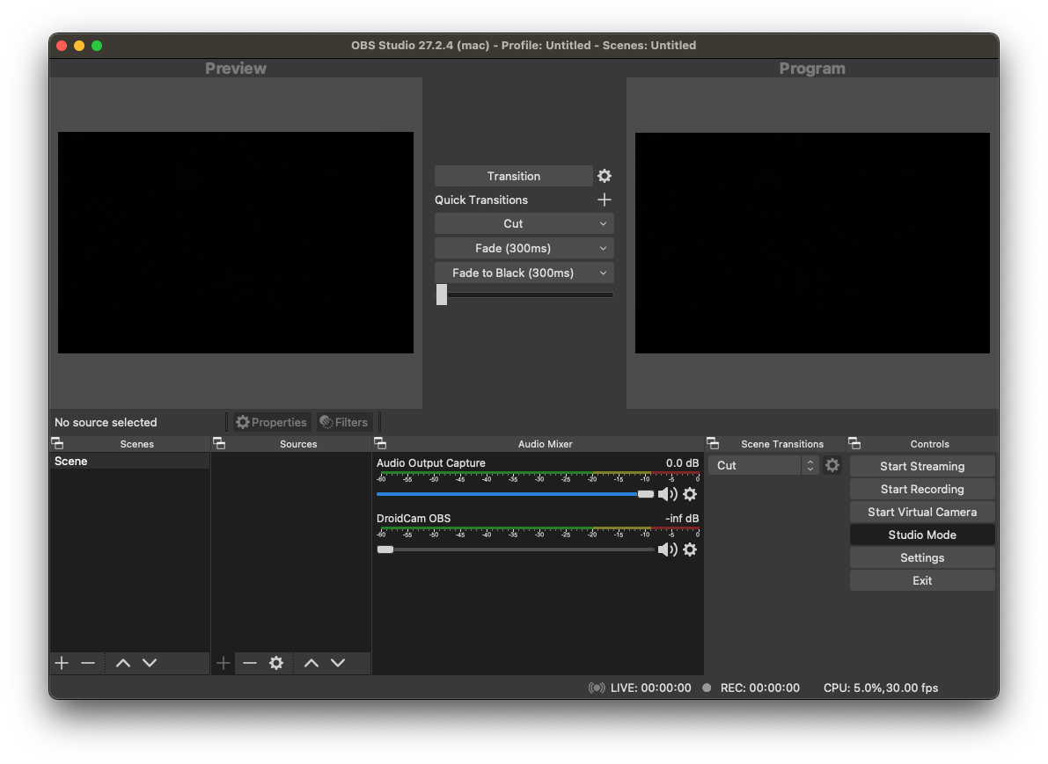Click the recording status dot icon

pyautogui.click(x=707, y=688)
